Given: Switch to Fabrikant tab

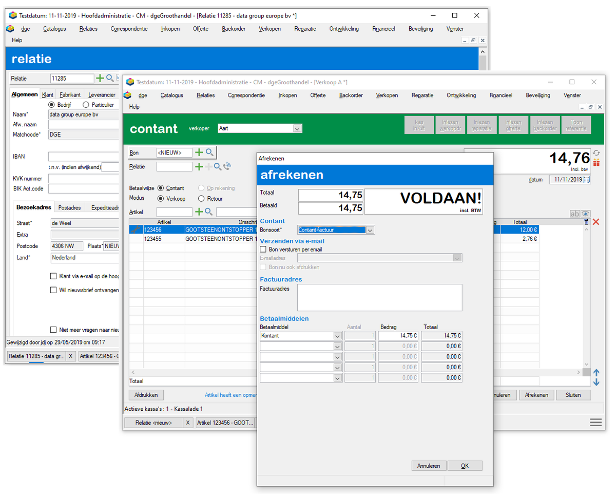Looking at the screenshot, I should pyautogui.click(x=70, y=95).
